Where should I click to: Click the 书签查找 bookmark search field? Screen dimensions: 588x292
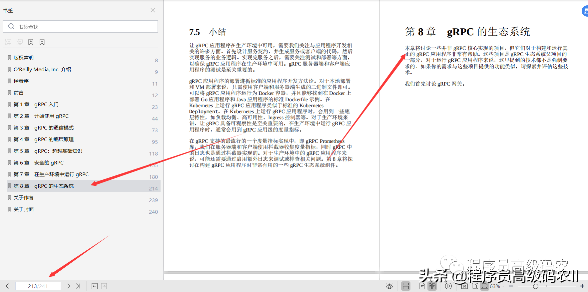pyautogui.click(x=80, y=27)
